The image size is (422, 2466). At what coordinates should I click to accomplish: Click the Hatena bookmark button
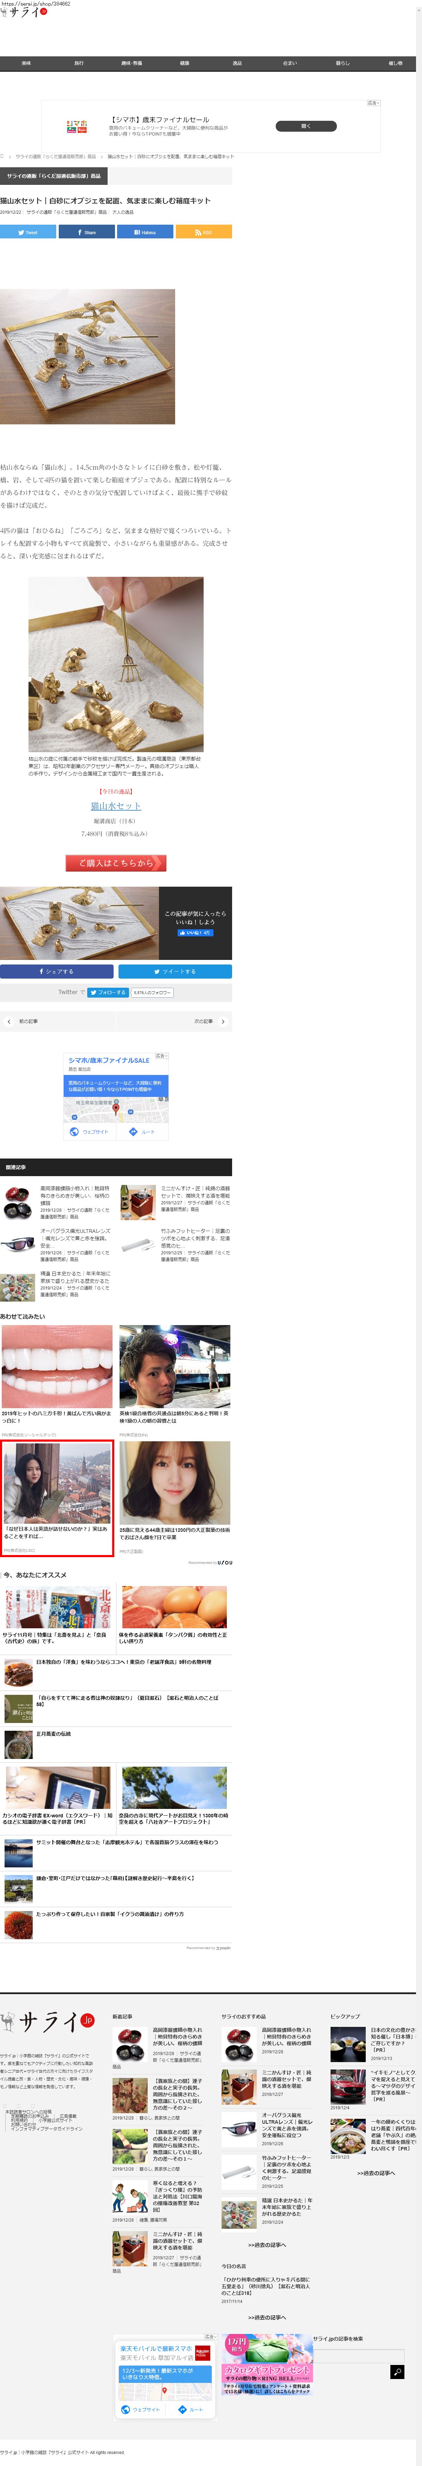coord(145,232)
